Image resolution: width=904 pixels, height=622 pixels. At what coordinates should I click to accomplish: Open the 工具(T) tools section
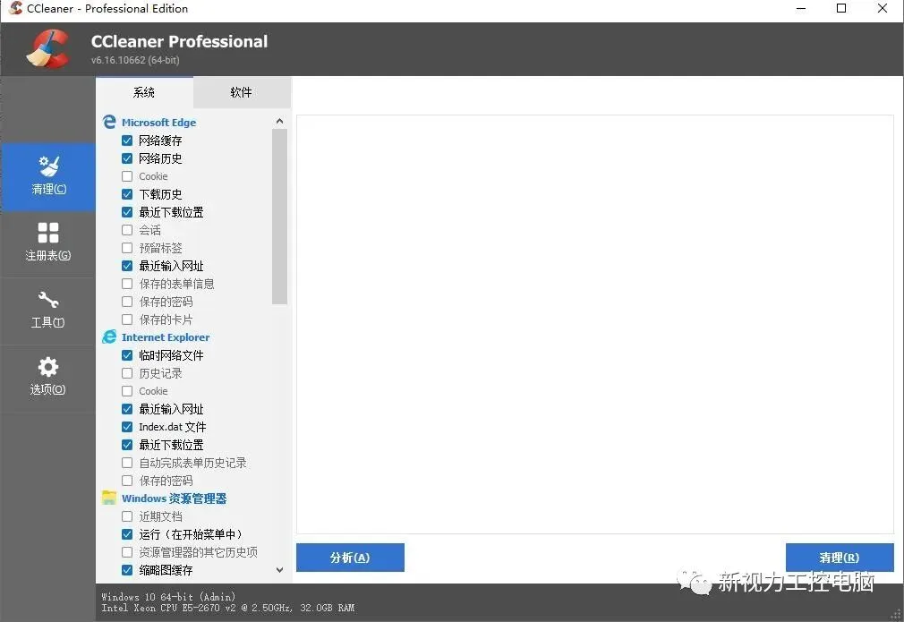pos(48,311)
